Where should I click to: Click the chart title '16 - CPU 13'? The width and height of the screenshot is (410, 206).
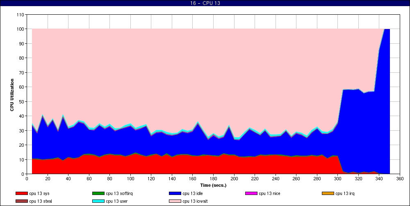(x=205, y=3)
